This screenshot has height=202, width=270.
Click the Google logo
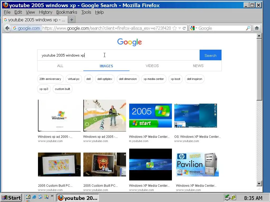click(x=129, y=42)
